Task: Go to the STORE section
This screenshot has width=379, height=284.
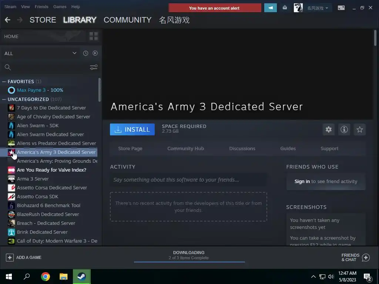Action: pos(43,20)
